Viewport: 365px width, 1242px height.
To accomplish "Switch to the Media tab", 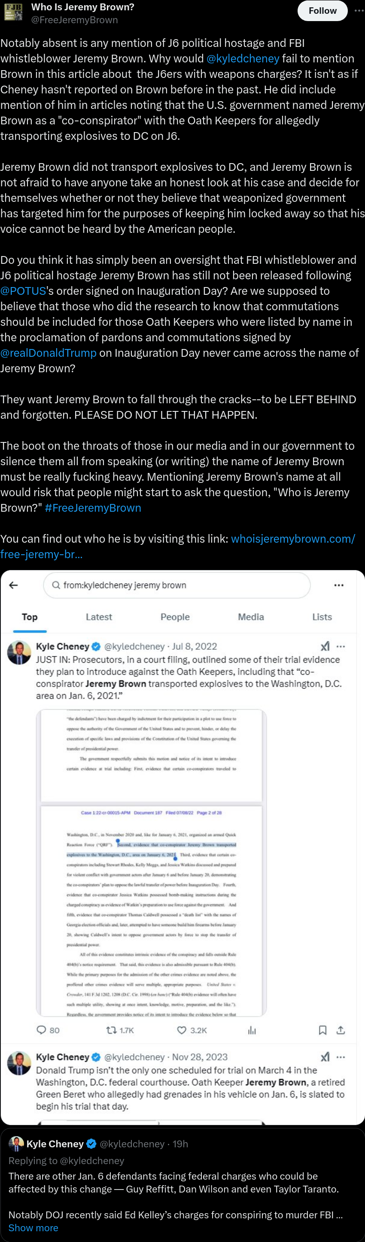I will coord(250,617).
